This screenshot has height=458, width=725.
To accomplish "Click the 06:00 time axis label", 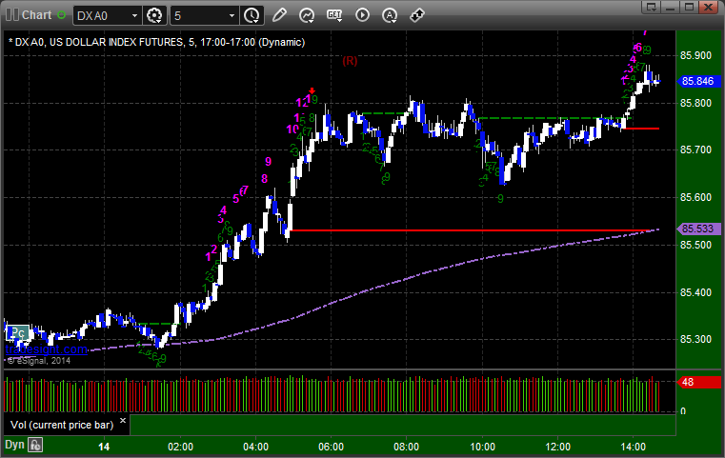I will click(331, 447).
